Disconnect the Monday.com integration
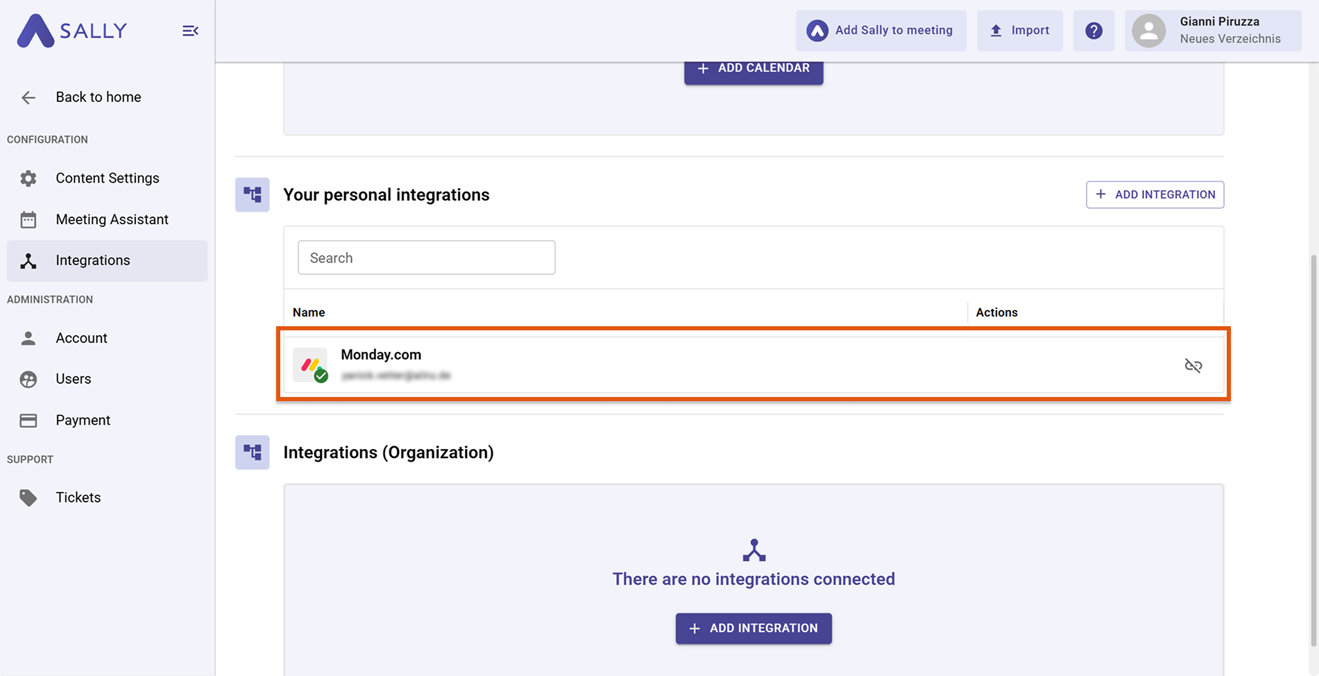Image resolution: width=1319 pixels, height=676 pixels. pyautogui.click(x=1193, y=365)
